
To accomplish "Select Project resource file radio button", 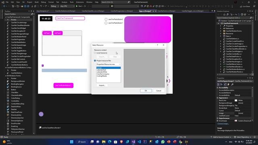I will click(x=95, y=61).
